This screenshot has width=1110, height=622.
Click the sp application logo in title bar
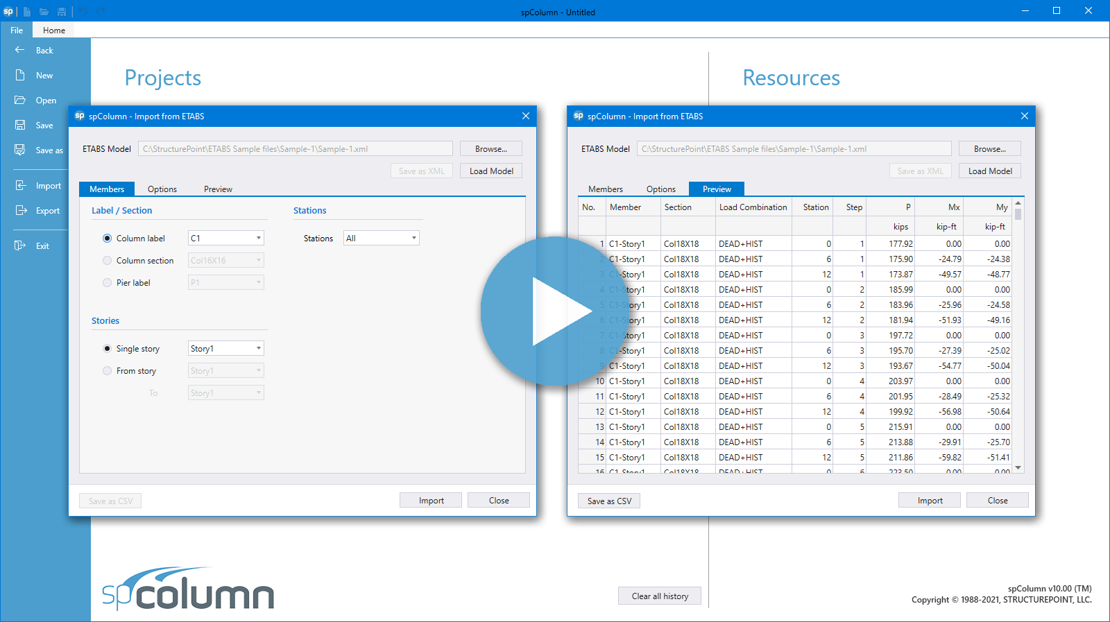tap(8, 12)
